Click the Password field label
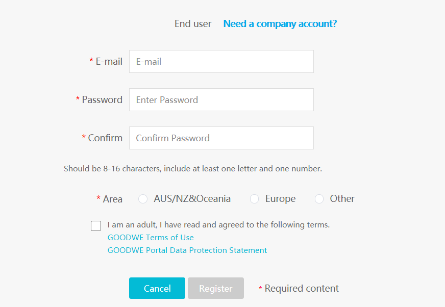The width and height of the screenshot is (445, 307). pyautogui.click(x=102, y=100)
